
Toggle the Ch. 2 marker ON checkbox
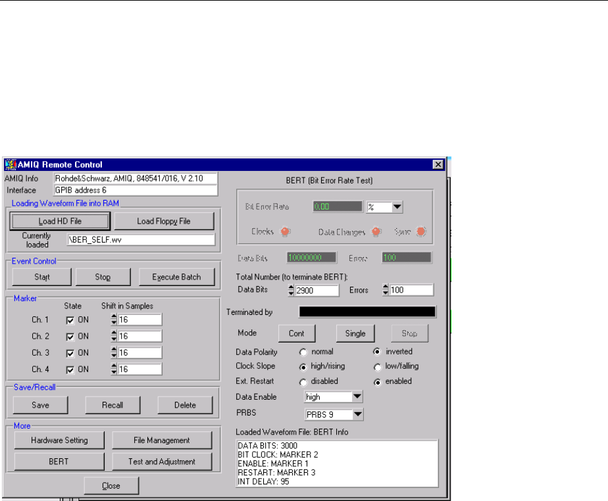(70, 337)
